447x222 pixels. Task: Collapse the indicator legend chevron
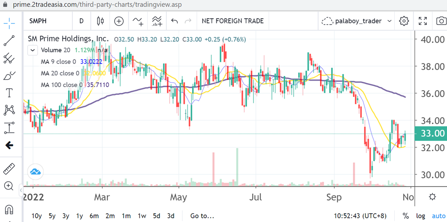pyautogui.click(x=33, y=50)
